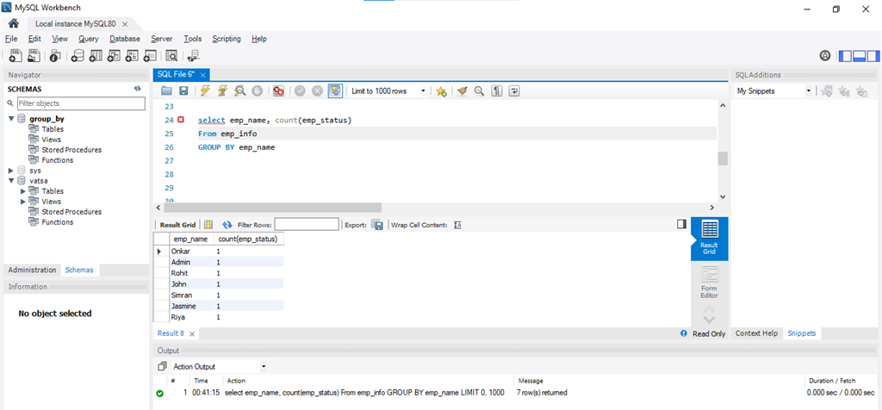Image resolution: width=882 pixels, height=410 pixels.
Task: Open the File menu
Action: point(11,39)
